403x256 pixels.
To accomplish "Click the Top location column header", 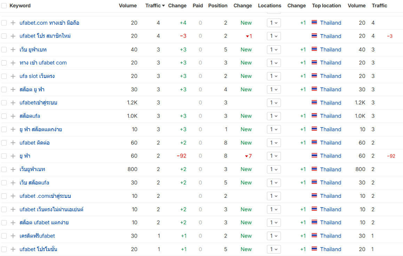I will point(326,6).
